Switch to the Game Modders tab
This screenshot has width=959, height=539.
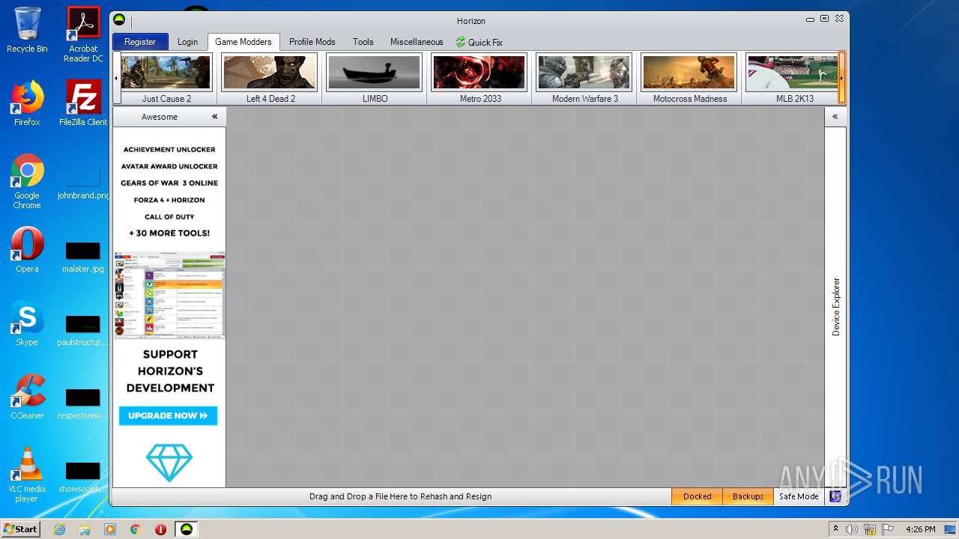pyautogui.click(x=243, y=42)
